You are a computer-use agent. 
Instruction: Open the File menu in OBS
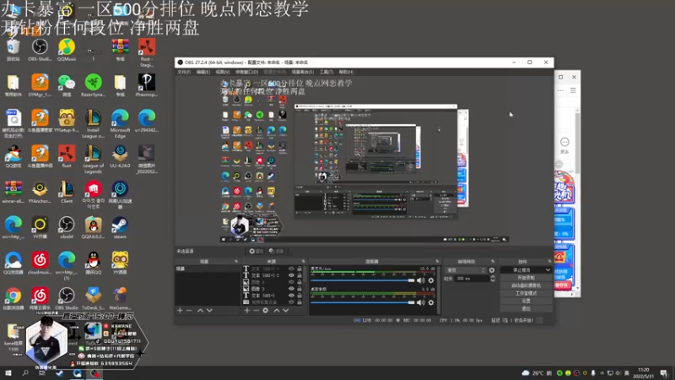[184, 72]
